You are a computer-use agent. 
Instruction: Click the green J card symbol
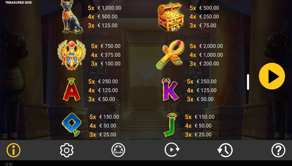pos(170,125)
